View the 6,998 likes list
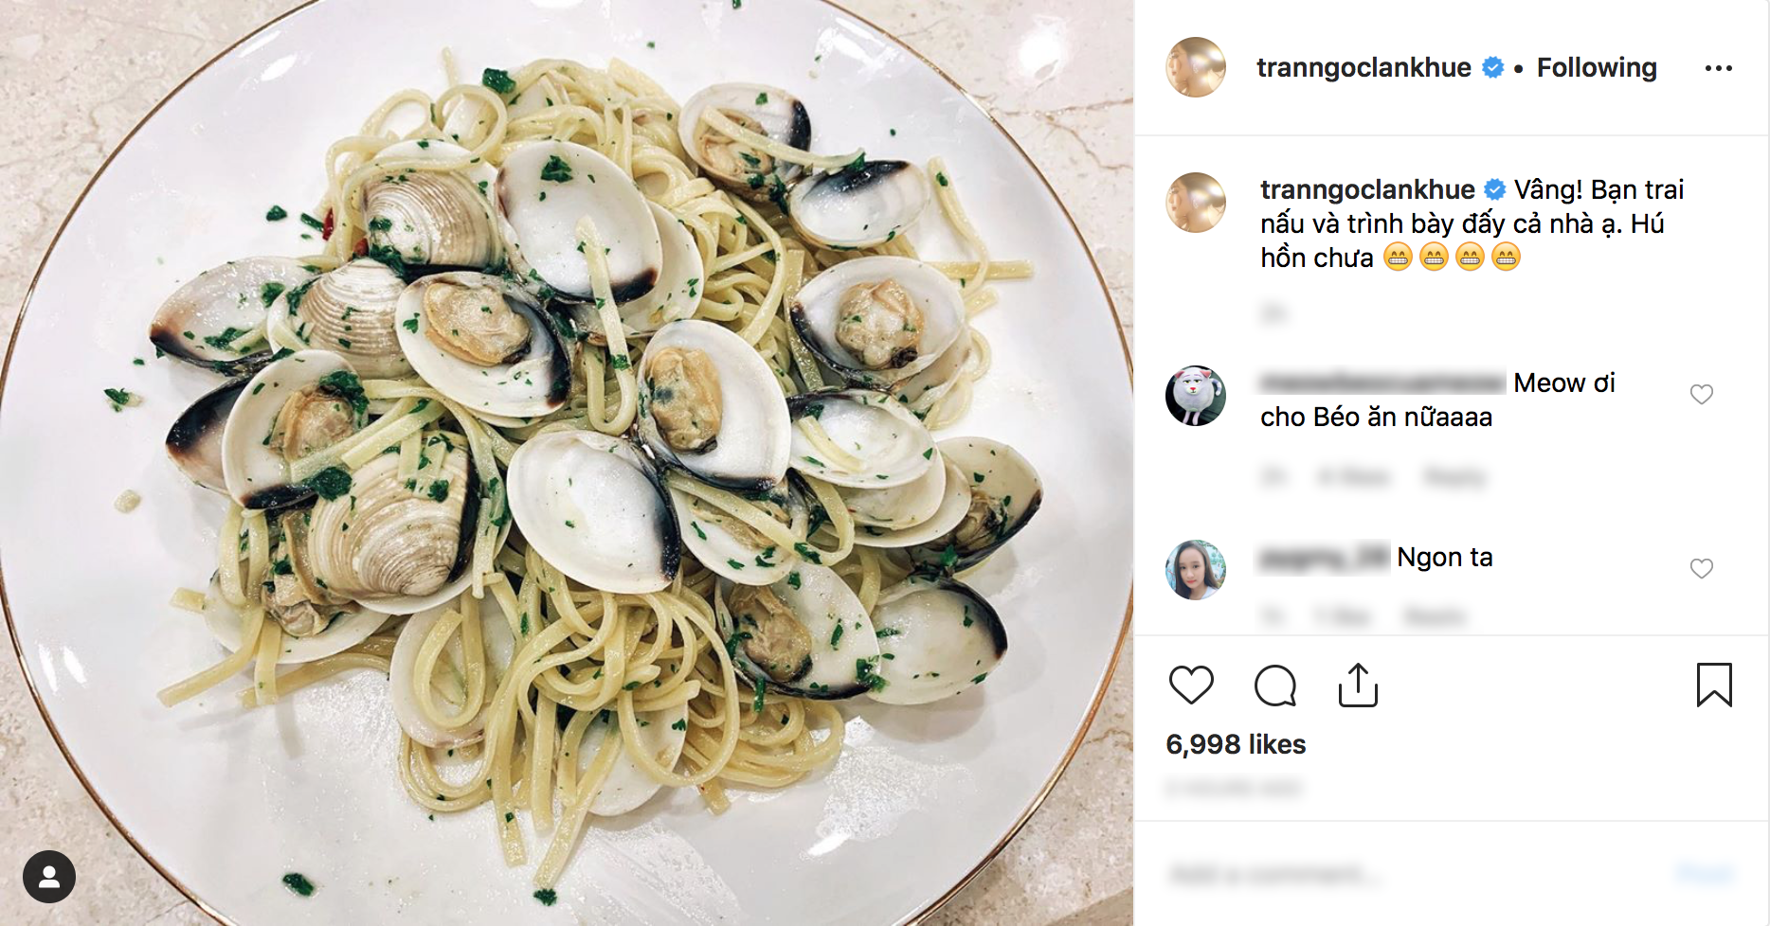Image resolution: width=1770 pixels, height=926 pixels. pyautogui.click(x=1236, y=744)
